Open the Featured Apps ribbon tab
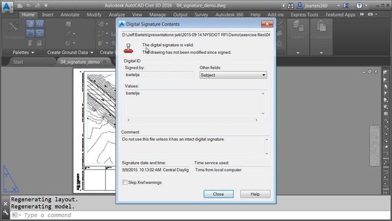Image resolution: width=392 pixels, height=221 pixels. click(x=341, y=15)
